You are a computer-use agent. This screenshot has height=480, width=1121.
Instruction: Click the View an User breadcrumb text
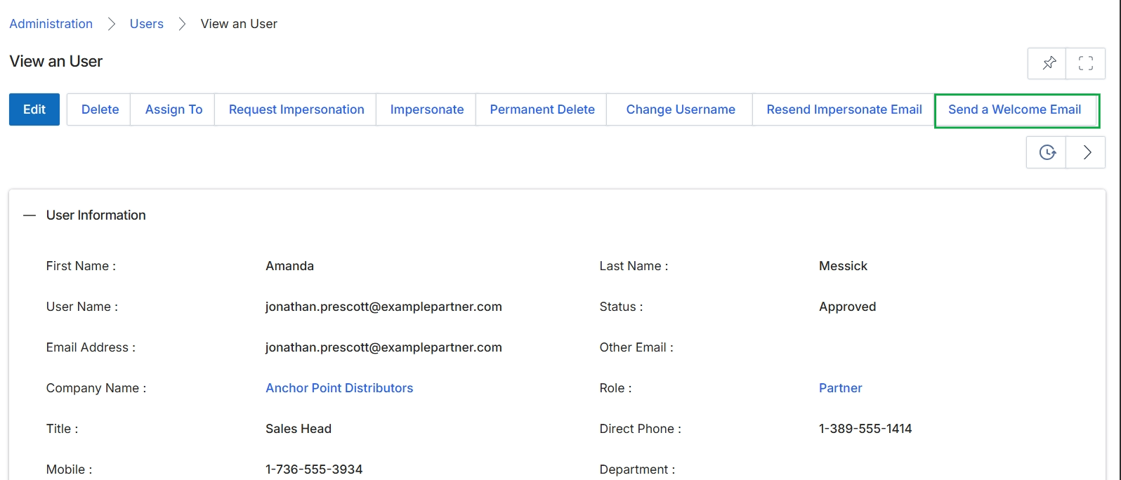pos(239,24)
